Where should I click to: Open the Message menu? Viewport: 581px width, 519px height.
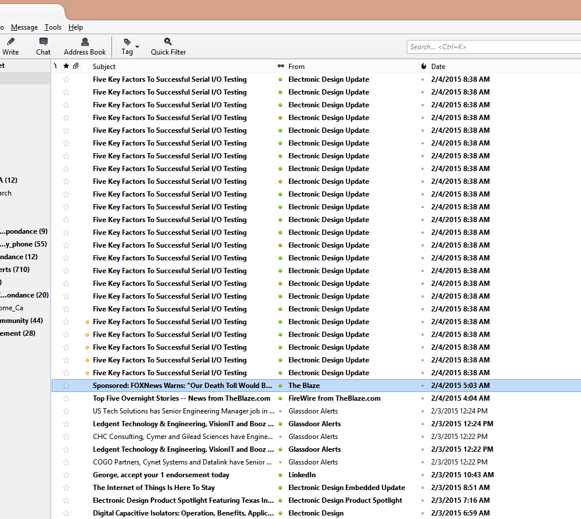[24, 27]
